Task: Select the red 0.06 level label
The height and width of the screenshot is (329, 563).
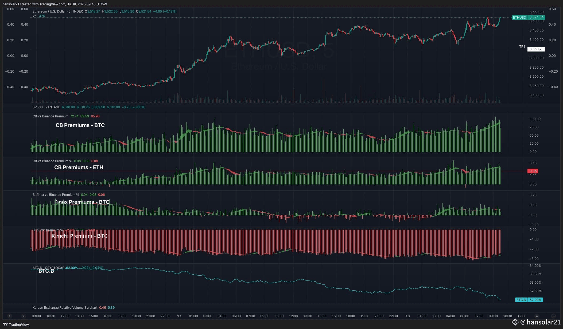Action: 533,171
